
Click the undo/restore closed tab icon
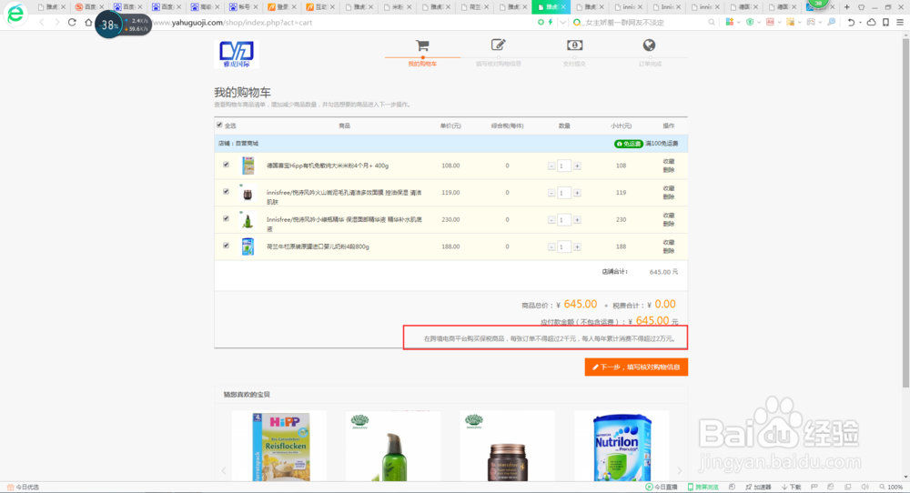[x=851, y=22]
